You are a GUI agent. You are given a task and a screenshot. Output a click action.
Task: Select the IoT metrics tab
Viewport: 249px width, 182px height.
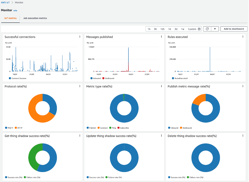click(x=10, y=18)
